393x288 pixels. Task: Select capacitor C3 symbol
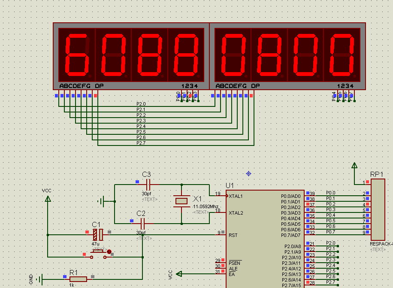[x=148, y=185]
